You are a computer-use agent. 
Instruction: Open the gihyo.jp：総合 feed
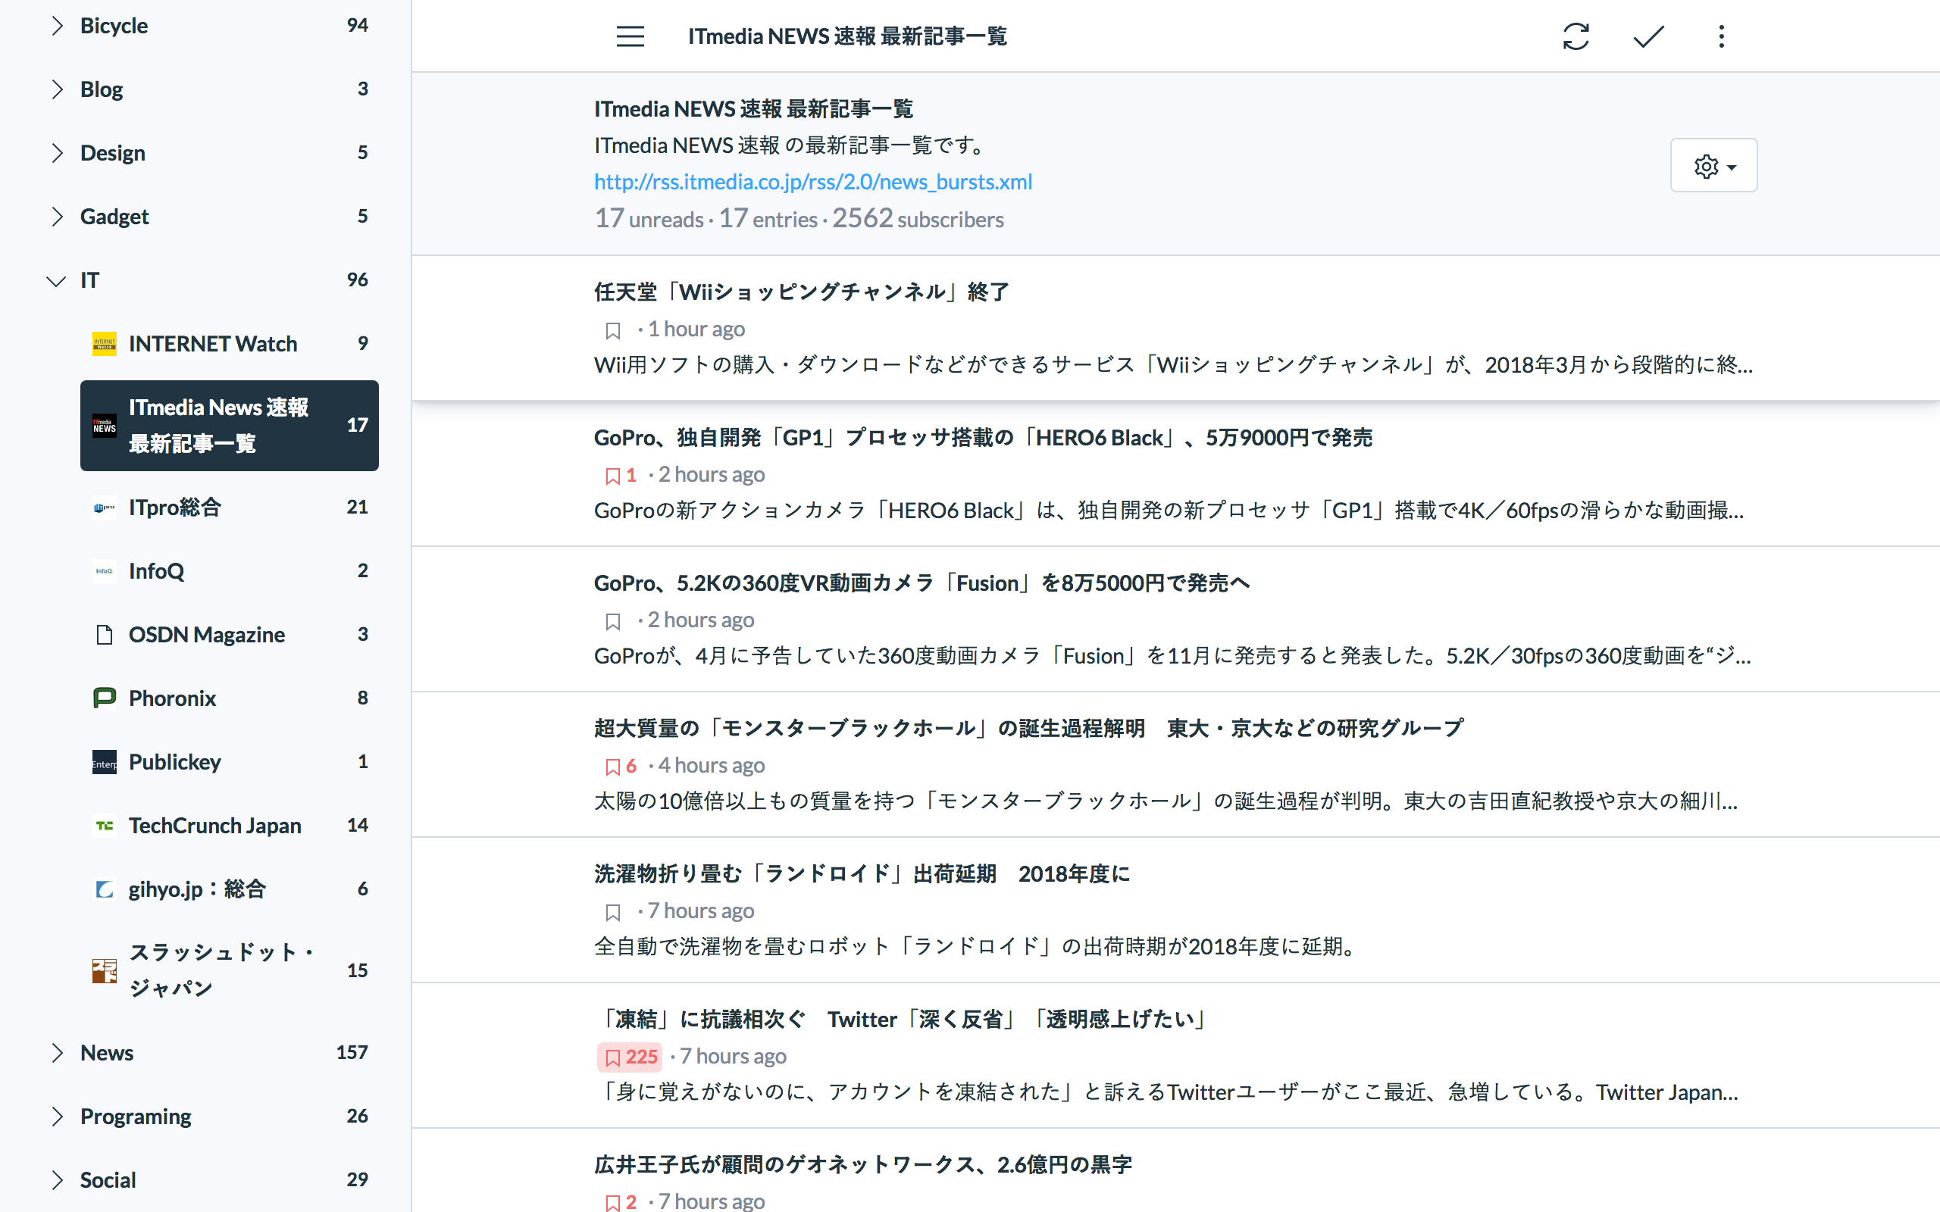coord(230,889)
